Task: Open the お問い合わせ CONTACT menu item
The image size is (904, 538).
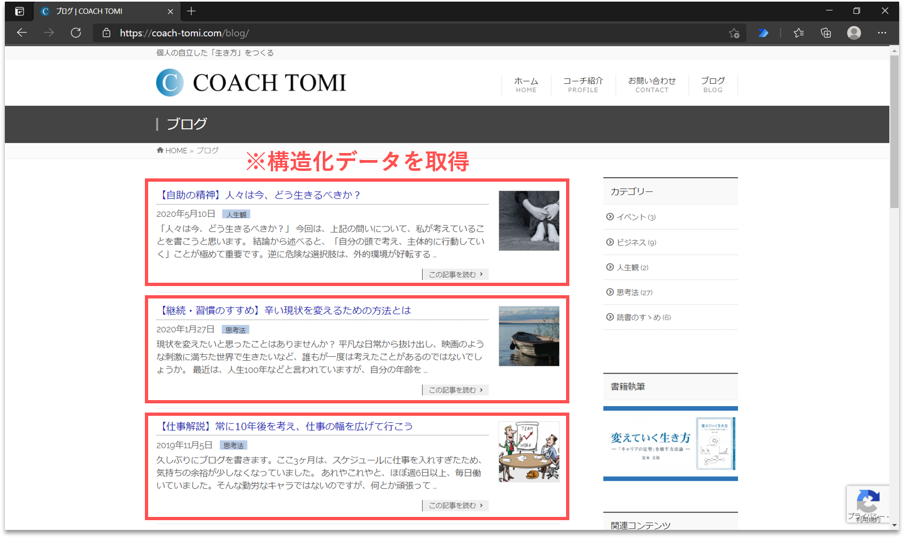Action: pos(652,84)
